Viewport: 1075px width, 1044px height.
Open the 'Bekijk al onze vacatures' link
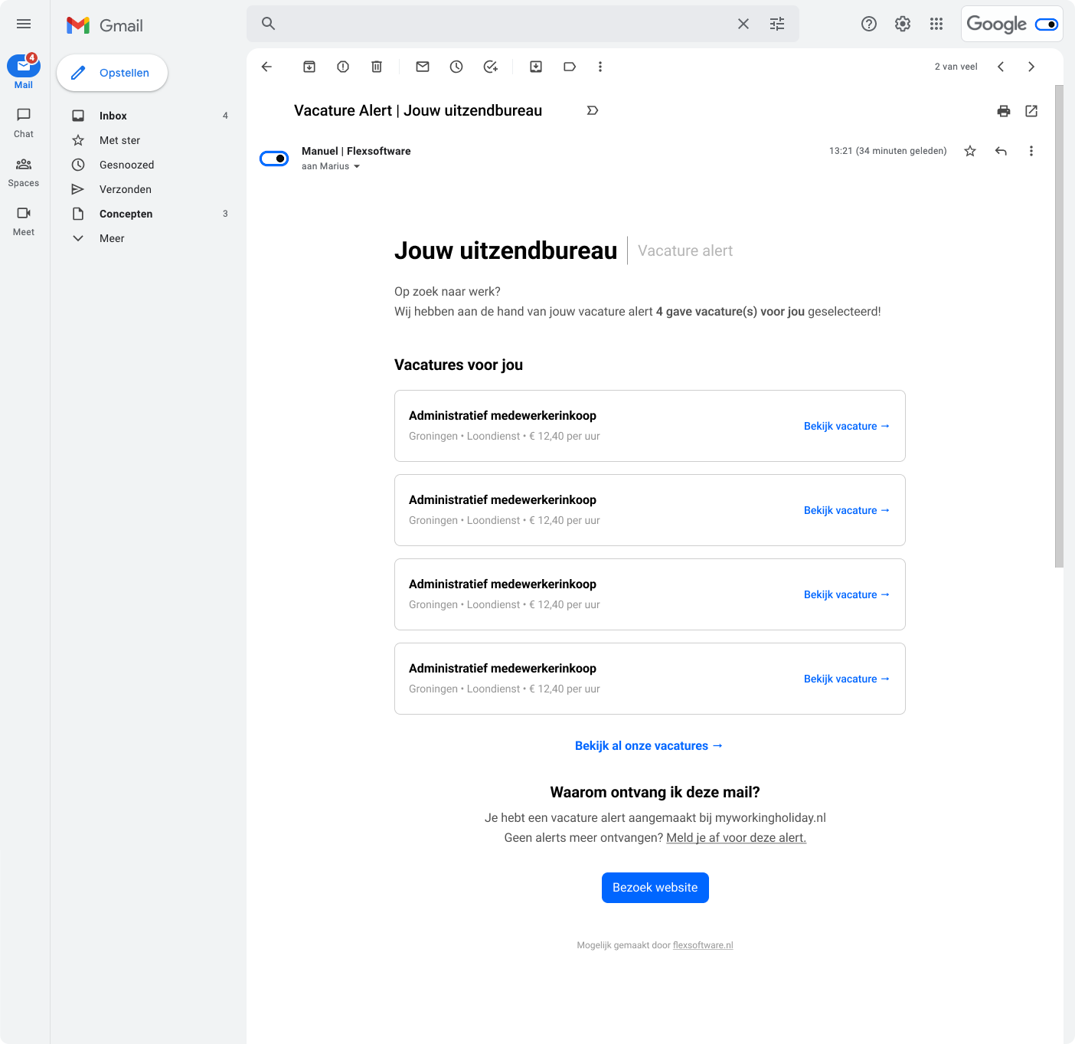[649, 745]
